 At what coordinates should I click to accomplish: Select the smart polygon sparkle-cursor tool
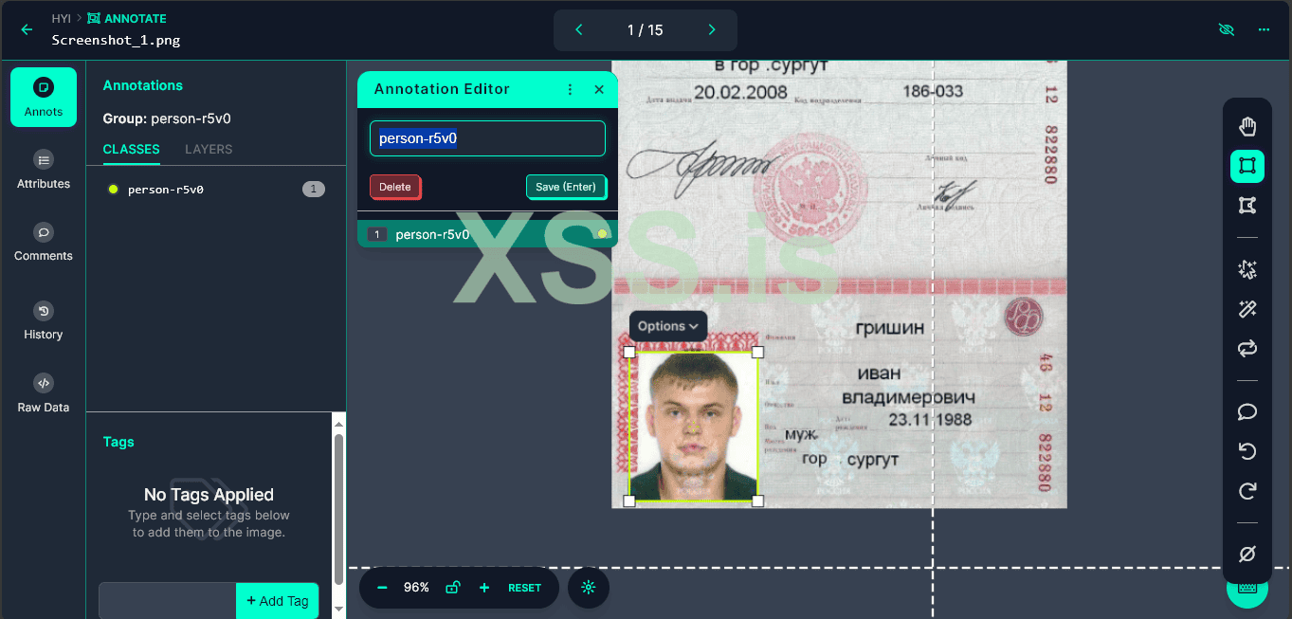point(1247,270)
